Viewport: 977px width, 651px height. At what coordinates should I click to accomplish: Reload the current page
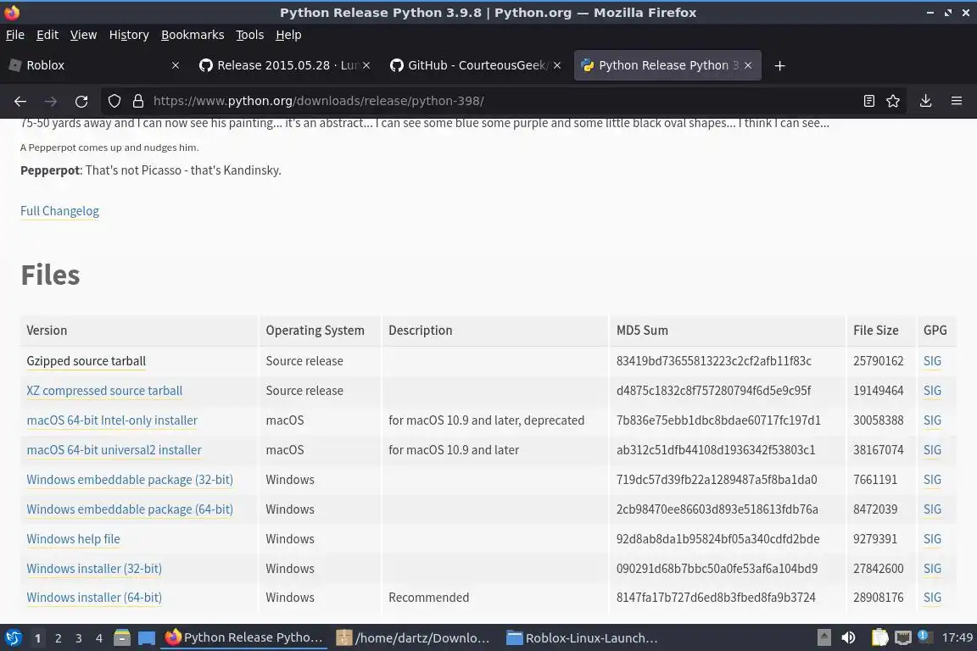[x=81, y=101]
